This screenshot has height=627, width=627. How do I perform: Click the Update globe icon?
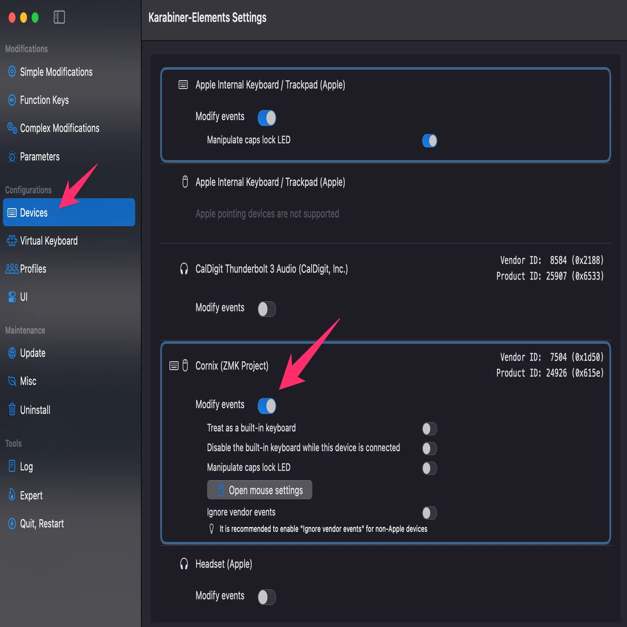12,353
